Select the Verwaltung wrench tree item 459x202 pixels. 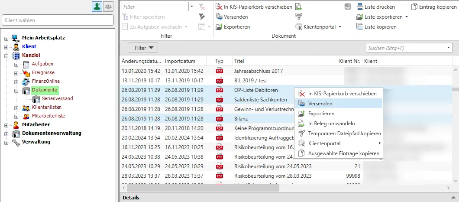pos(36,142)
